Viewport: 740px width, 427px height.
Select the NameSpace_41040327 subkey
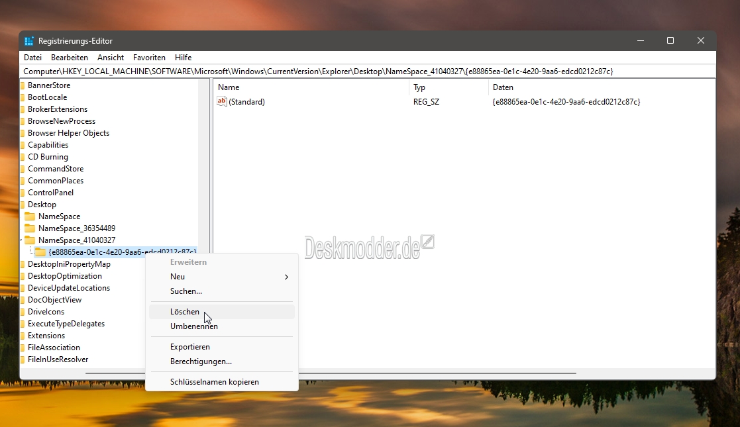click(x=76, y=240)
